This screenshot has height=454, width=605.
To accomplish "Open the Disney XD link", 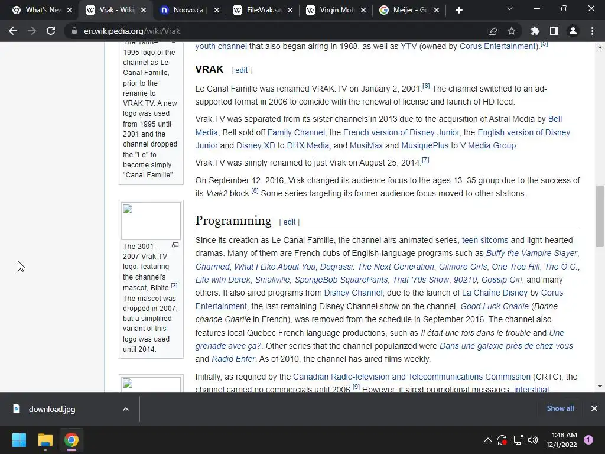I will [255, 145].
